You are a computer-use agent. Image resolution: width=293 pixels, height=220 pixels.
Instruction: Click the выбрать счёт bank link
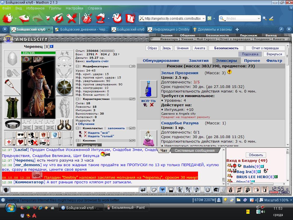click(x=97, y=61)
